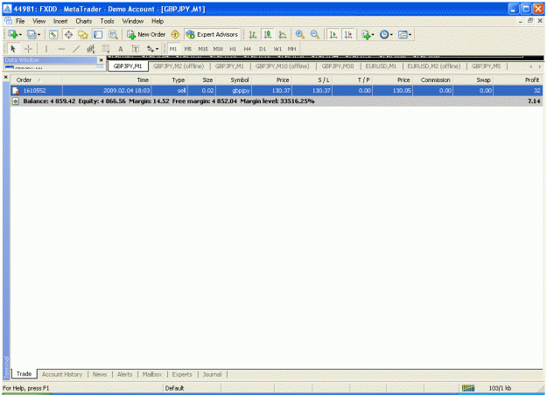The width and height of the screenshot is (547, 395).
Task: Toggle the Navigator folder-star icon
Action: click(x=83, y=34)
